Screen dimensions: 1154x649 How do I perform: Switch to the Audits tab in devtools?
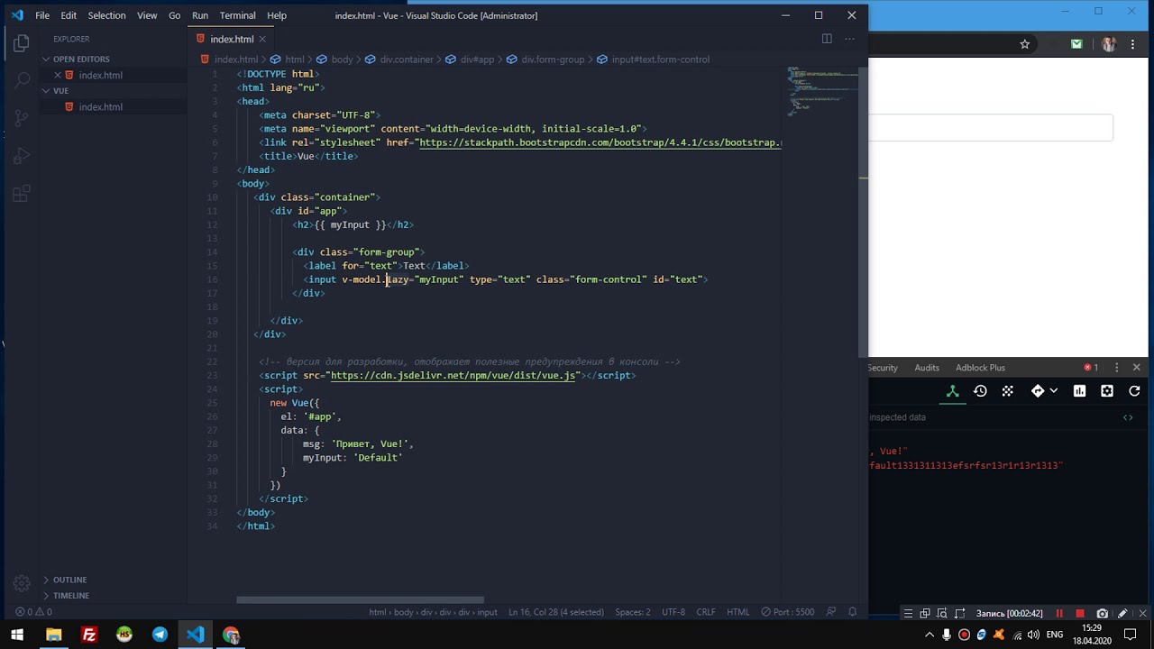[927, 368]
